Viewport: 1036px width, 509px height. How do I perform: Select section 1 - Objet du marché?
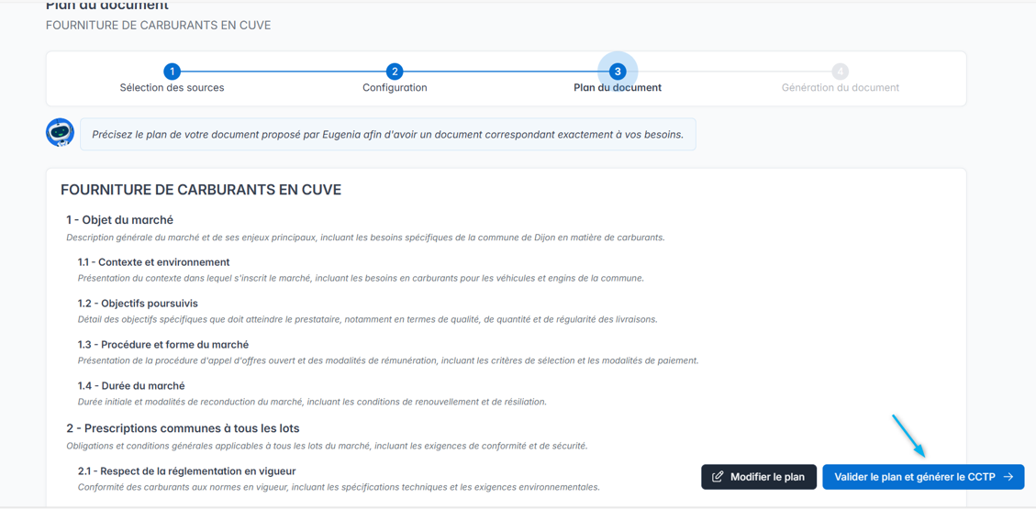tap(119, 220)
